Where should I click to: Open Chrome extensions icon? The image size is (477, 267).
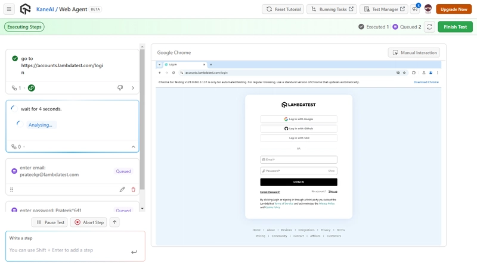[414, 73]
